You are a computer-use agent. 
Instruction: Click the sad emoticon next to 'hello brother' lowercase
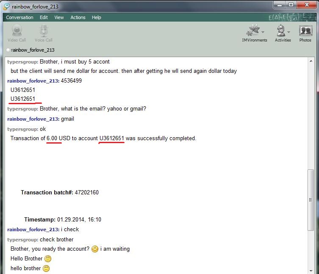pos(46,268)
